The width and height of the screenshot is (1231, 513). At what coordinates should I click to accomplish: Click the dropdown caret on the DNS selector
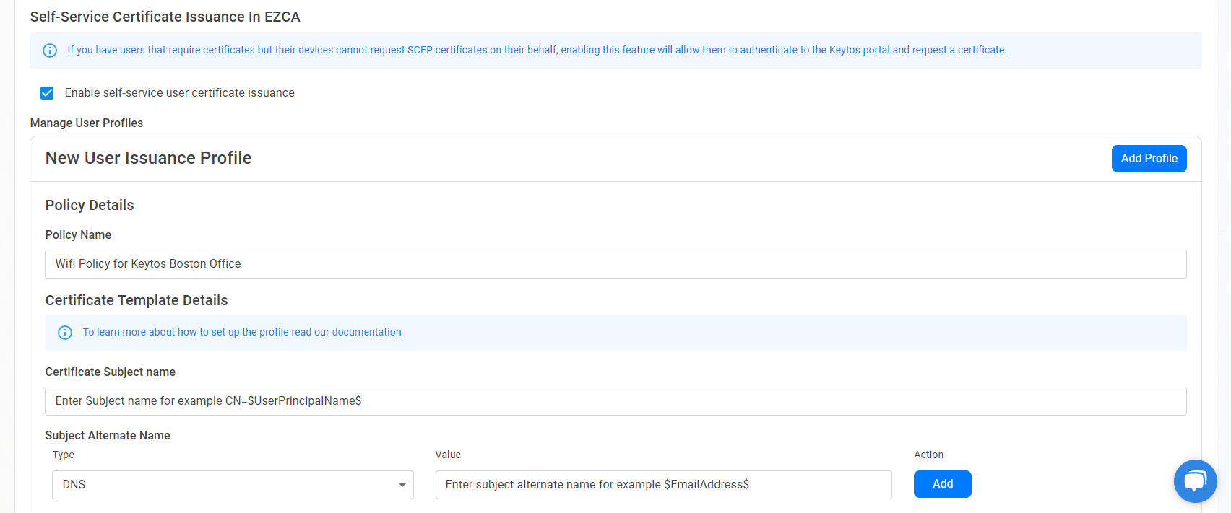(402, 485)
